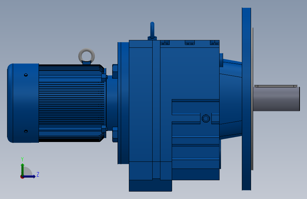Screen dimensions: 307x199
Task: Select the upper screw hole on the fan cover
Action: click(26, 75)
